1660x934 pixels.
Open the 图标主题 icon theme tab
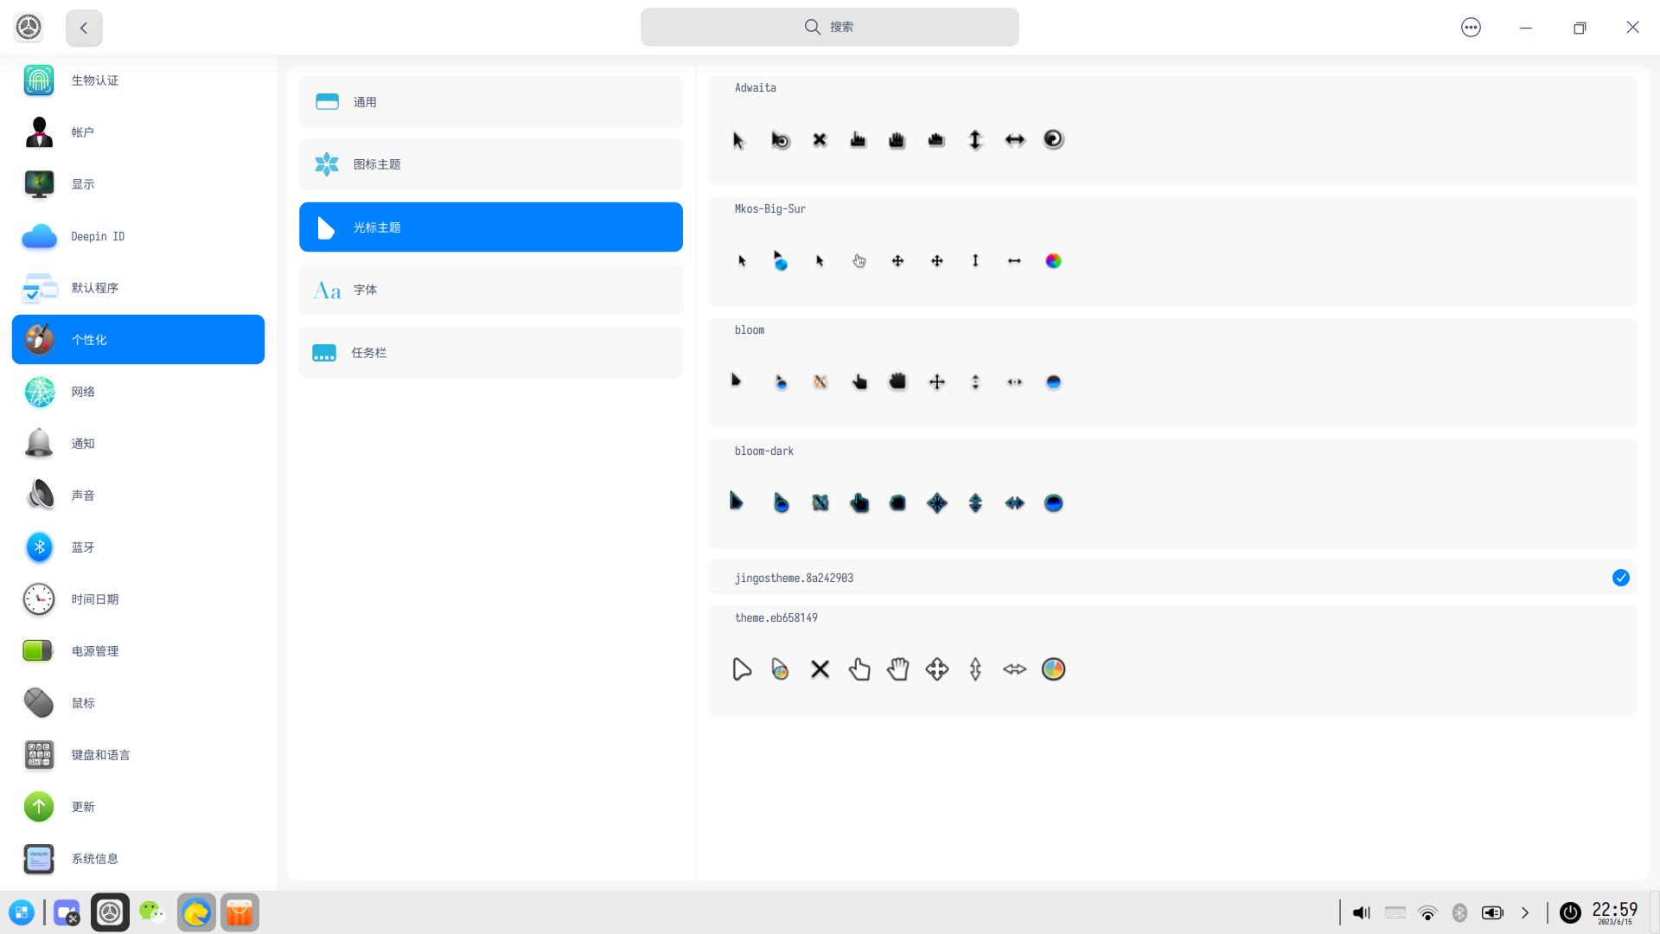click(490, 164)
